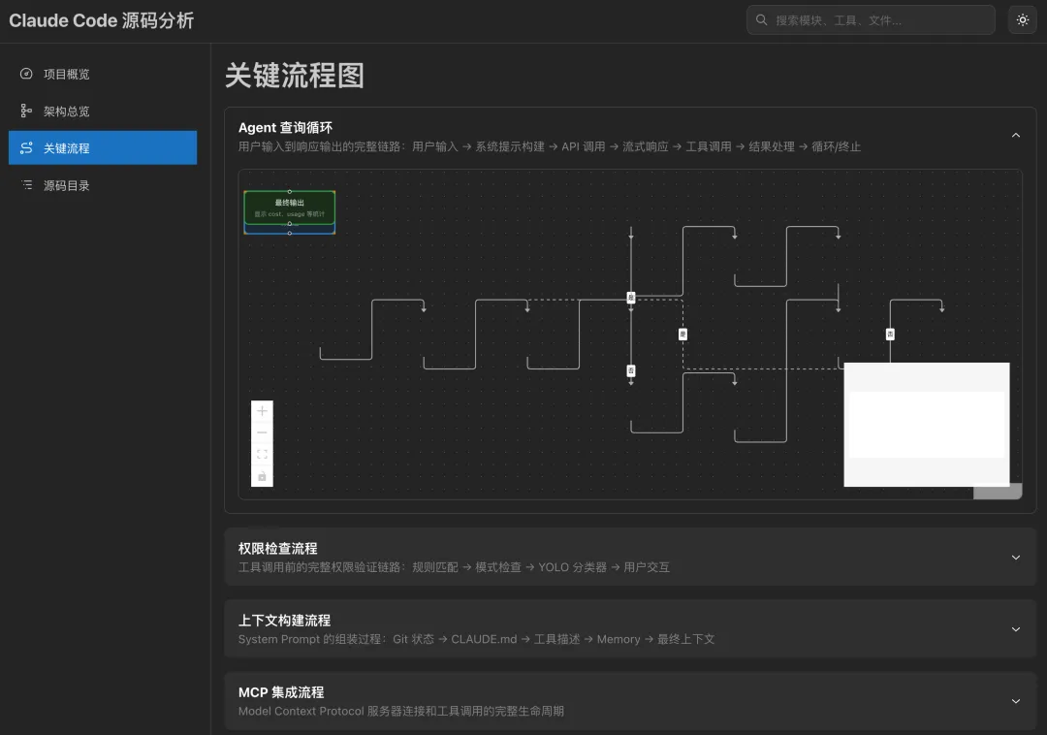Zoom out on the flowchart with the minus icon
This screenshot has width=1047, height=735.
(x=262, y=431)
